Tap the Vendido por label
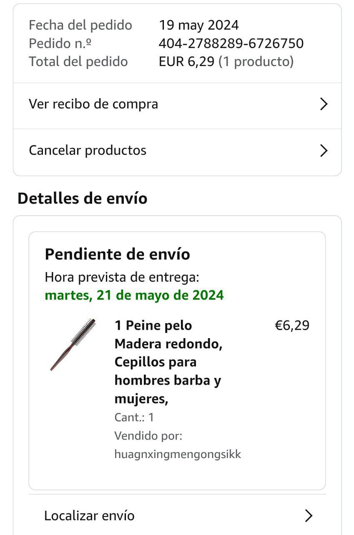This screenshot has width=354, height=535. click(x=148, y=436)
